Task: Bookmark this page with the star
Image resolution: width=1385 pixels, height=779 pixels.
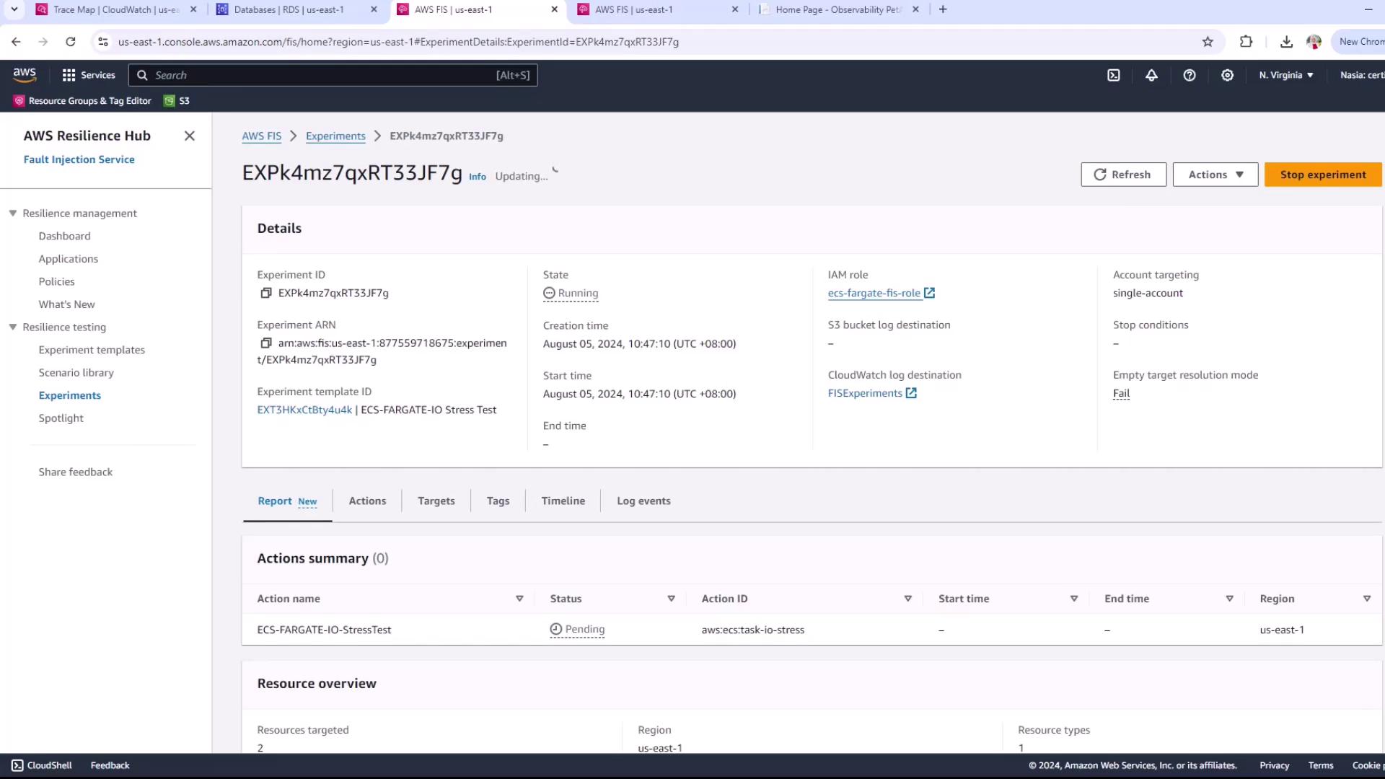Action: click(x=1208, y=42)
